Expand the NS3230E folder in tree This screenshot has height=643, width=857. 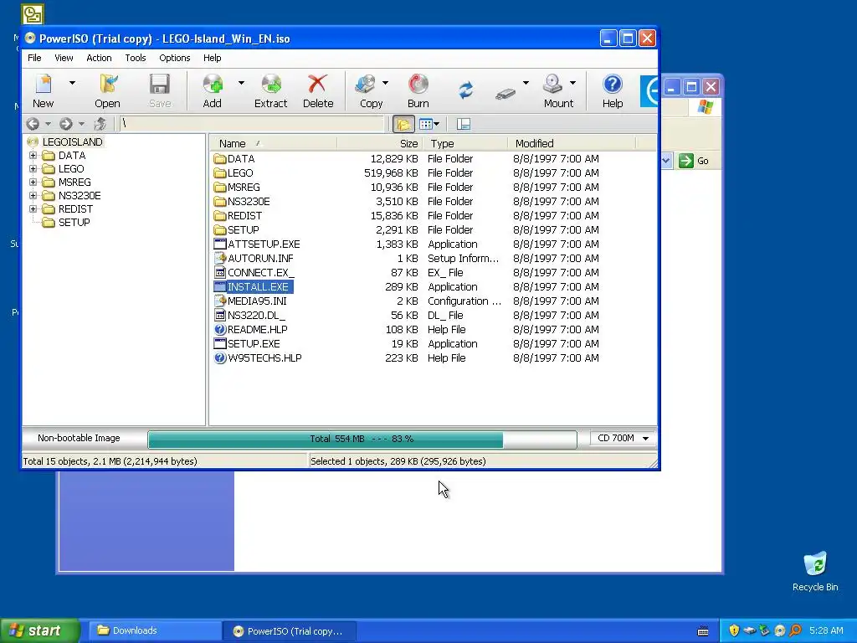pos(33,196)
